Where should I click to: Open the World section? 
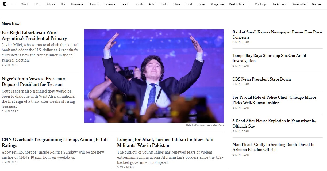(25, 4)
